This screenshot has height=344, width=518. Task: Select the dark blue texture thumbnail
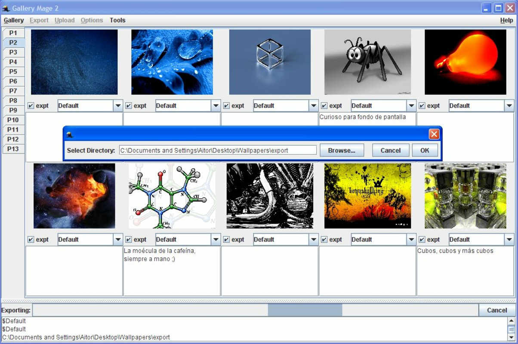coord(74,62)
